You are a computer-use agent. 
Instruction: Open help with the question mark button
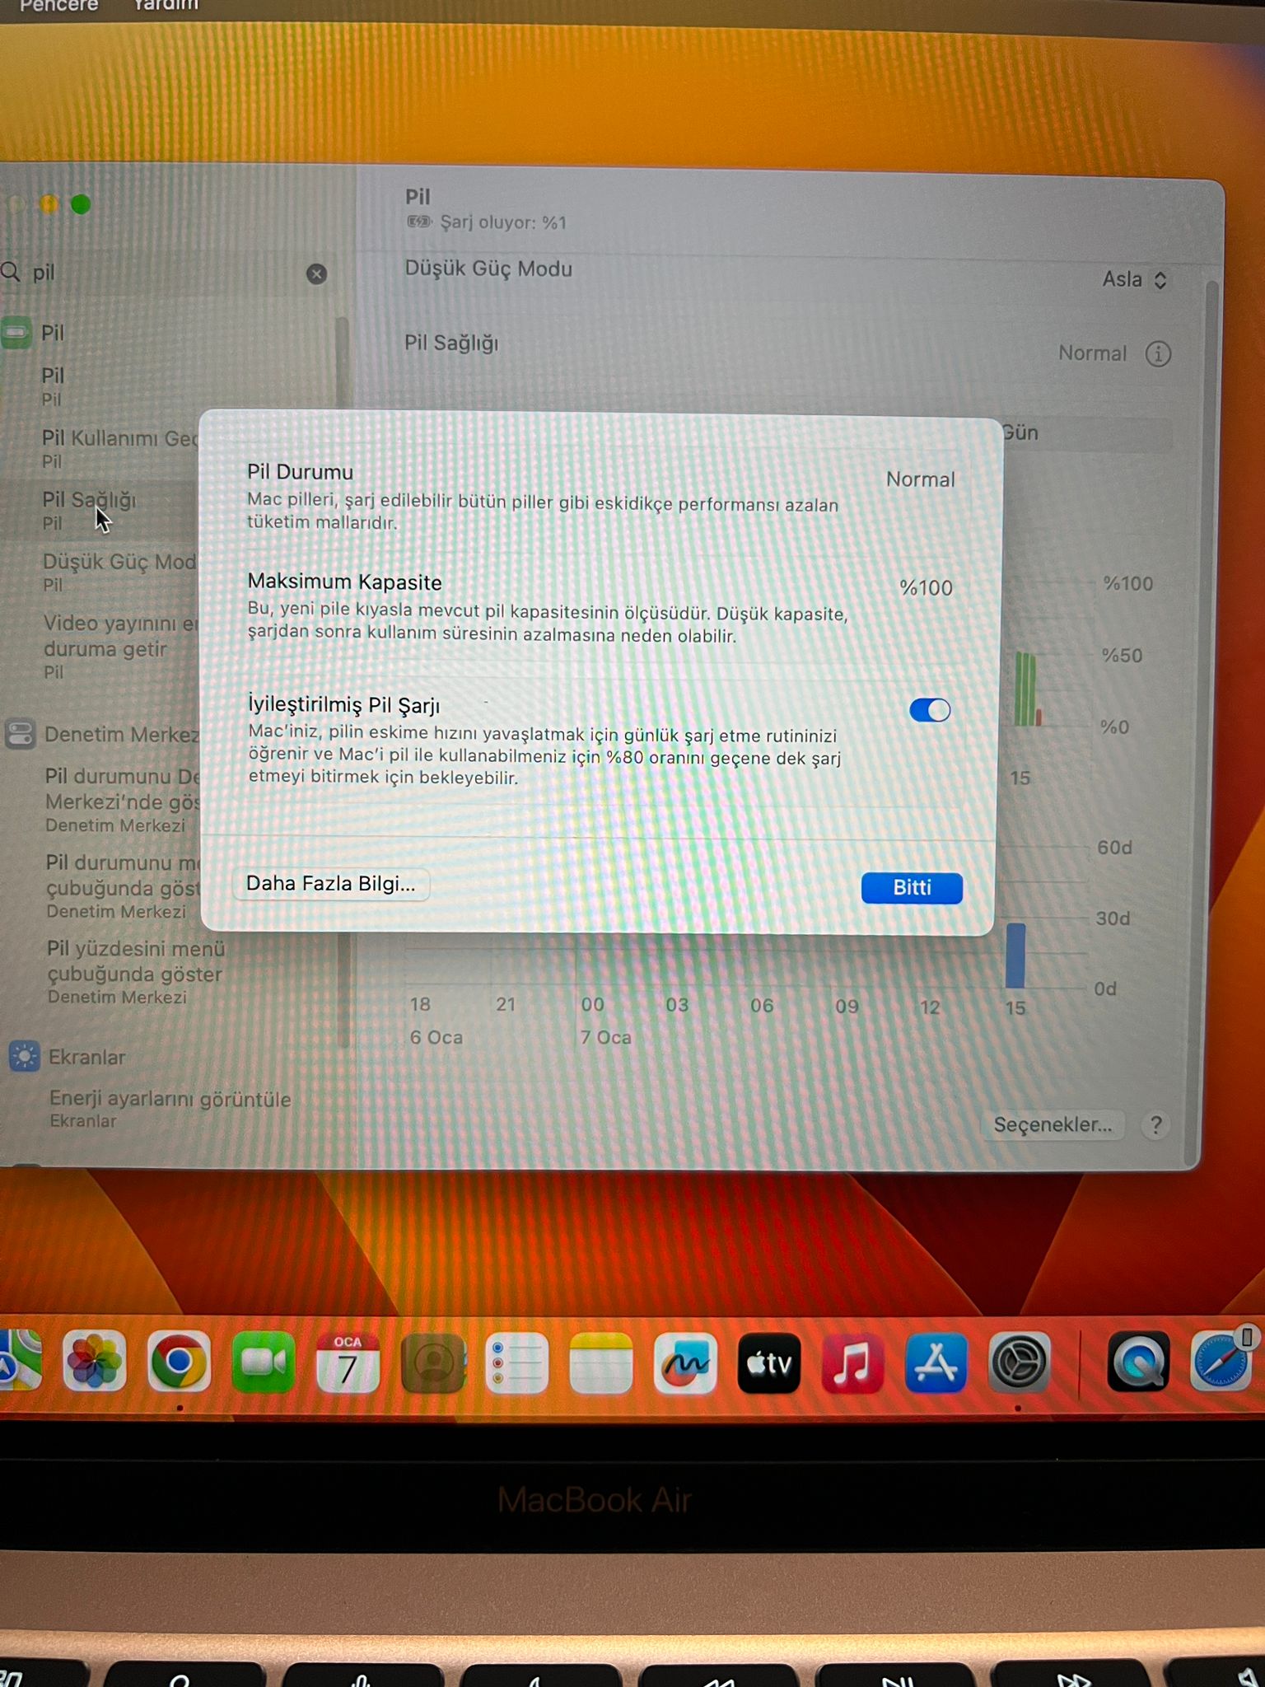(x=1156, y=1125)
